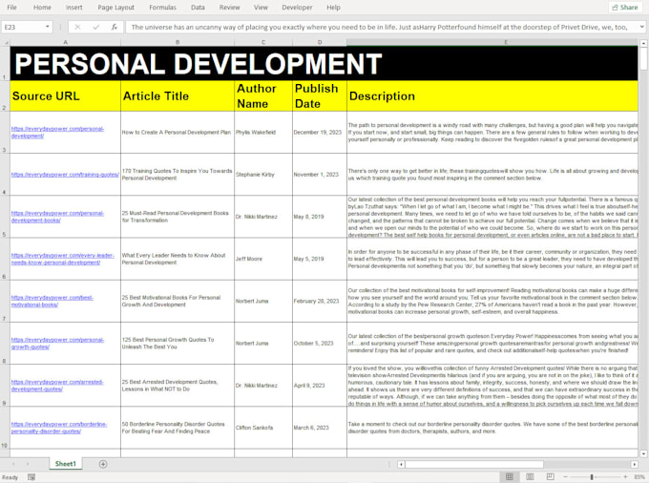Open the 85% zoom level dialog
Screen dimensions: 649x483
639,476
